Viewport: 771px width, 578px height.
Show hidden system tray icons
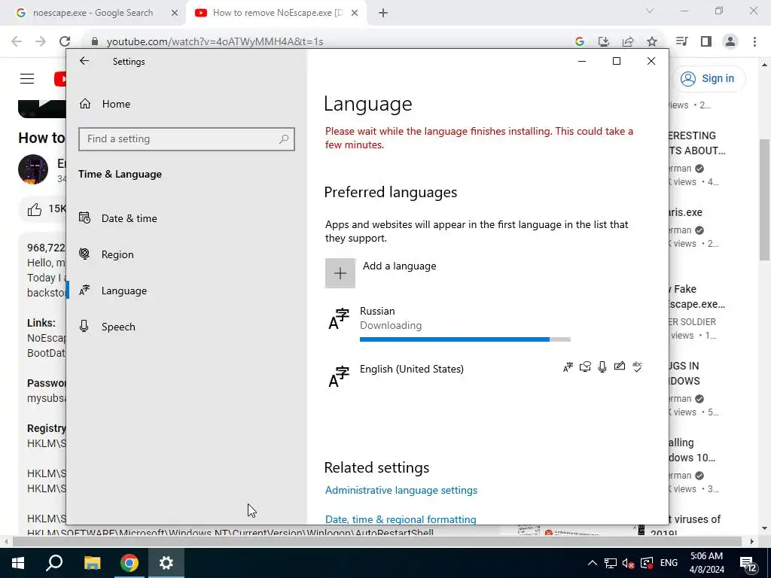(593, 563)
